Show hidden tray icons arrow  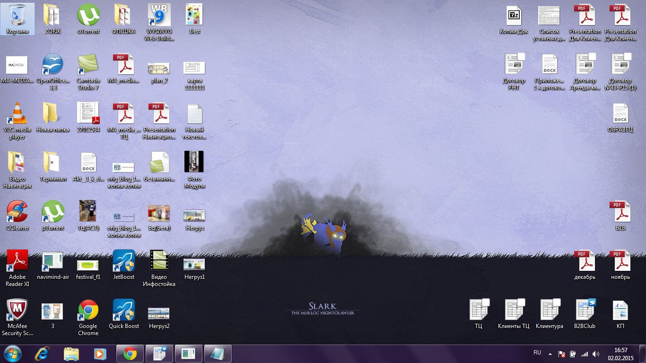(550, 354)
